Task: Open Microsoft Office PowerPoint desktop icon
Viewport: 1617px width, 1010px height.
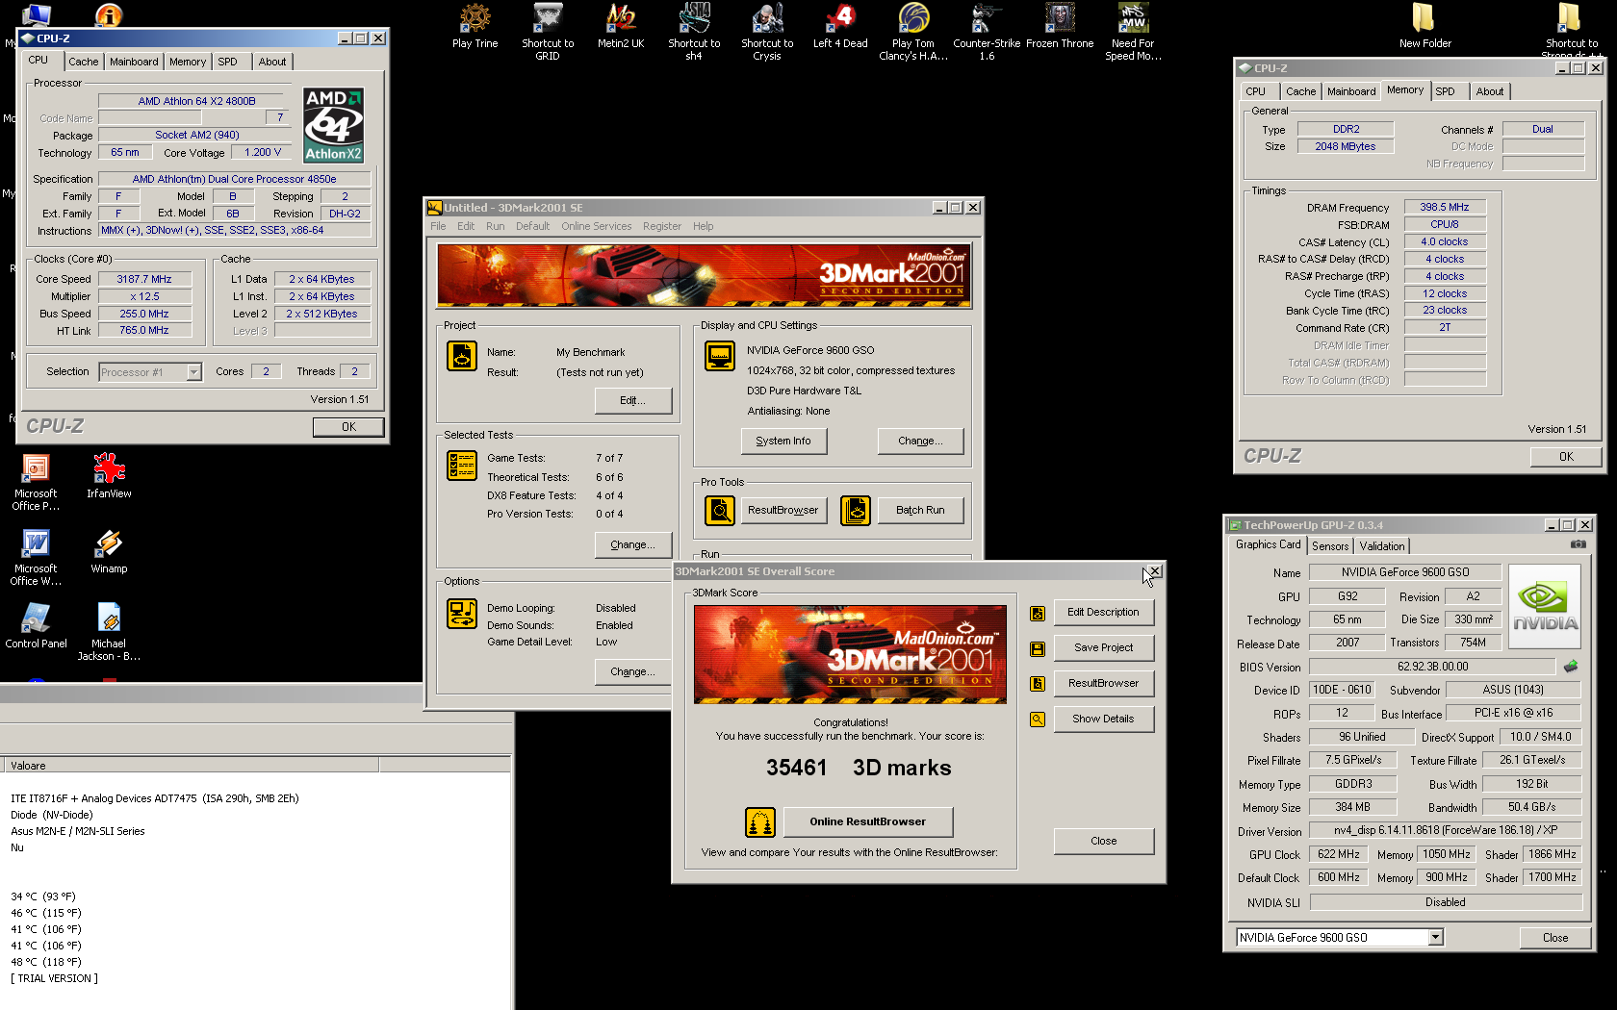Action: coord(36,482)
